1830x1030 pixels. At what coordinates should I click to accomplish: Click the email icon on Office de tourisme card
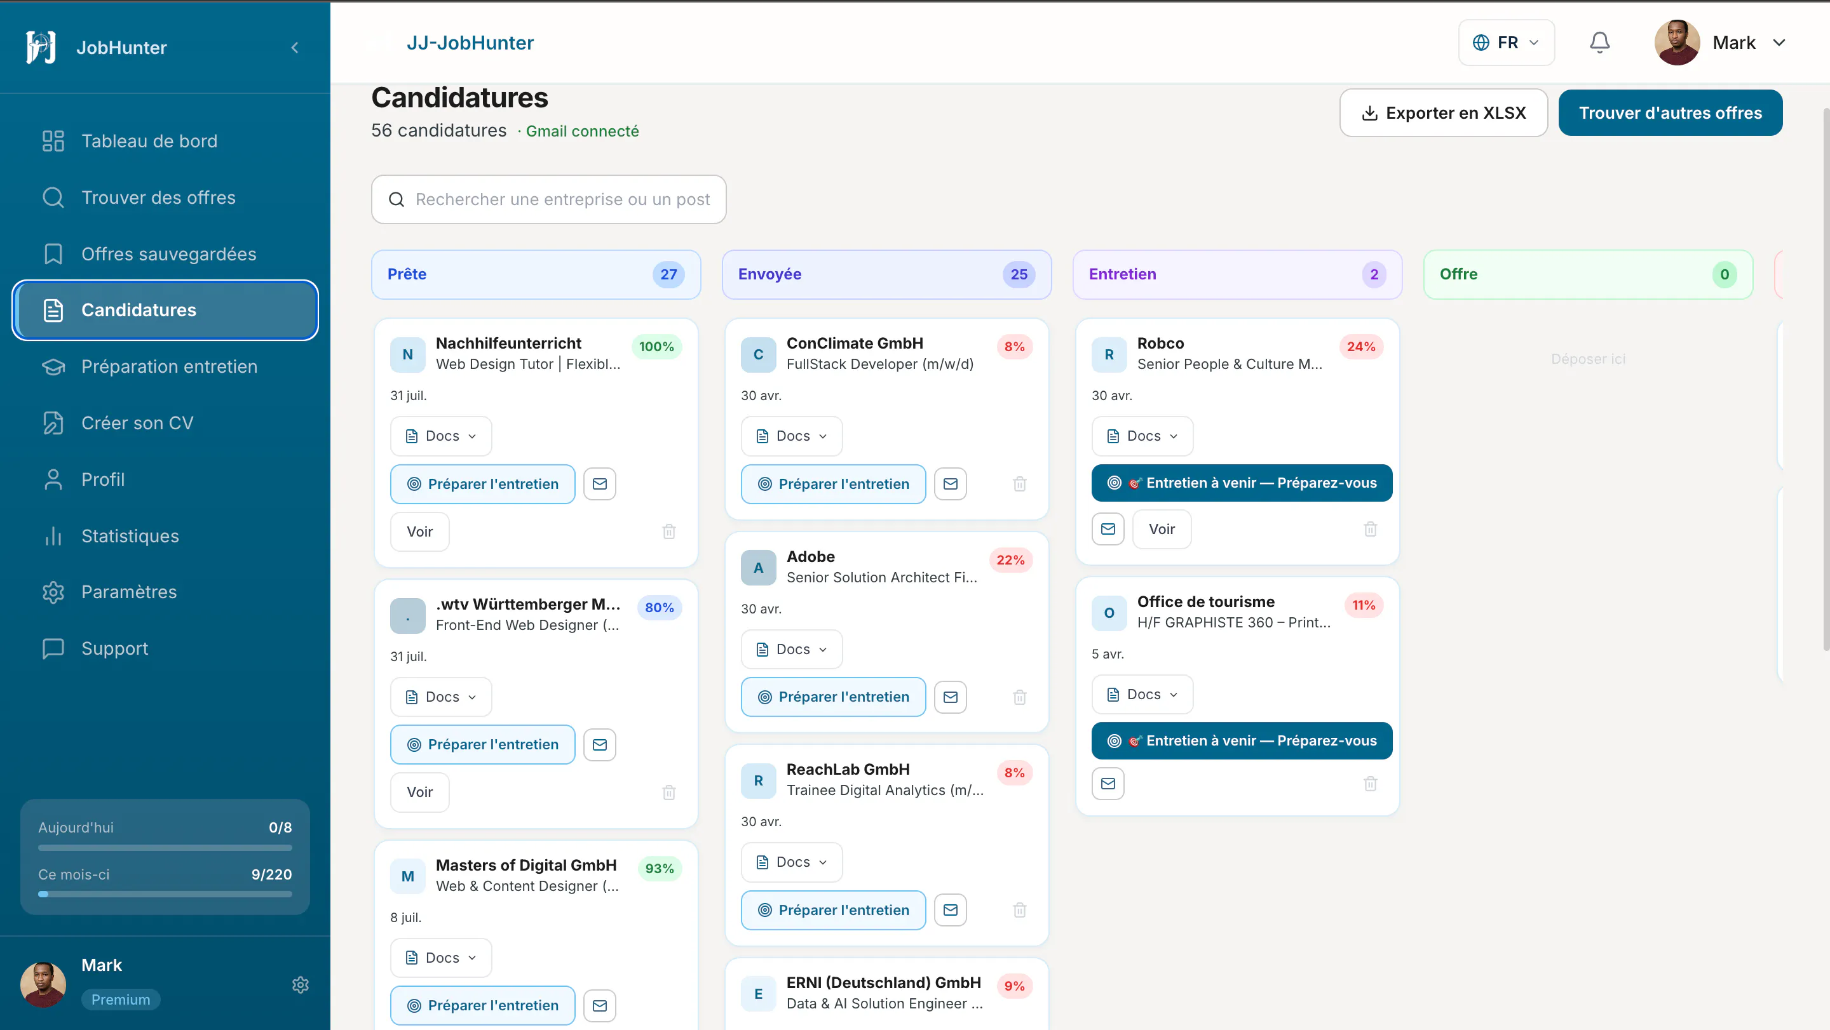click(1108, 784)
